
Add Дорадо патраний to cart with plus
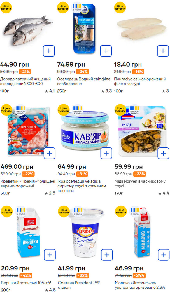pos(49,51)
